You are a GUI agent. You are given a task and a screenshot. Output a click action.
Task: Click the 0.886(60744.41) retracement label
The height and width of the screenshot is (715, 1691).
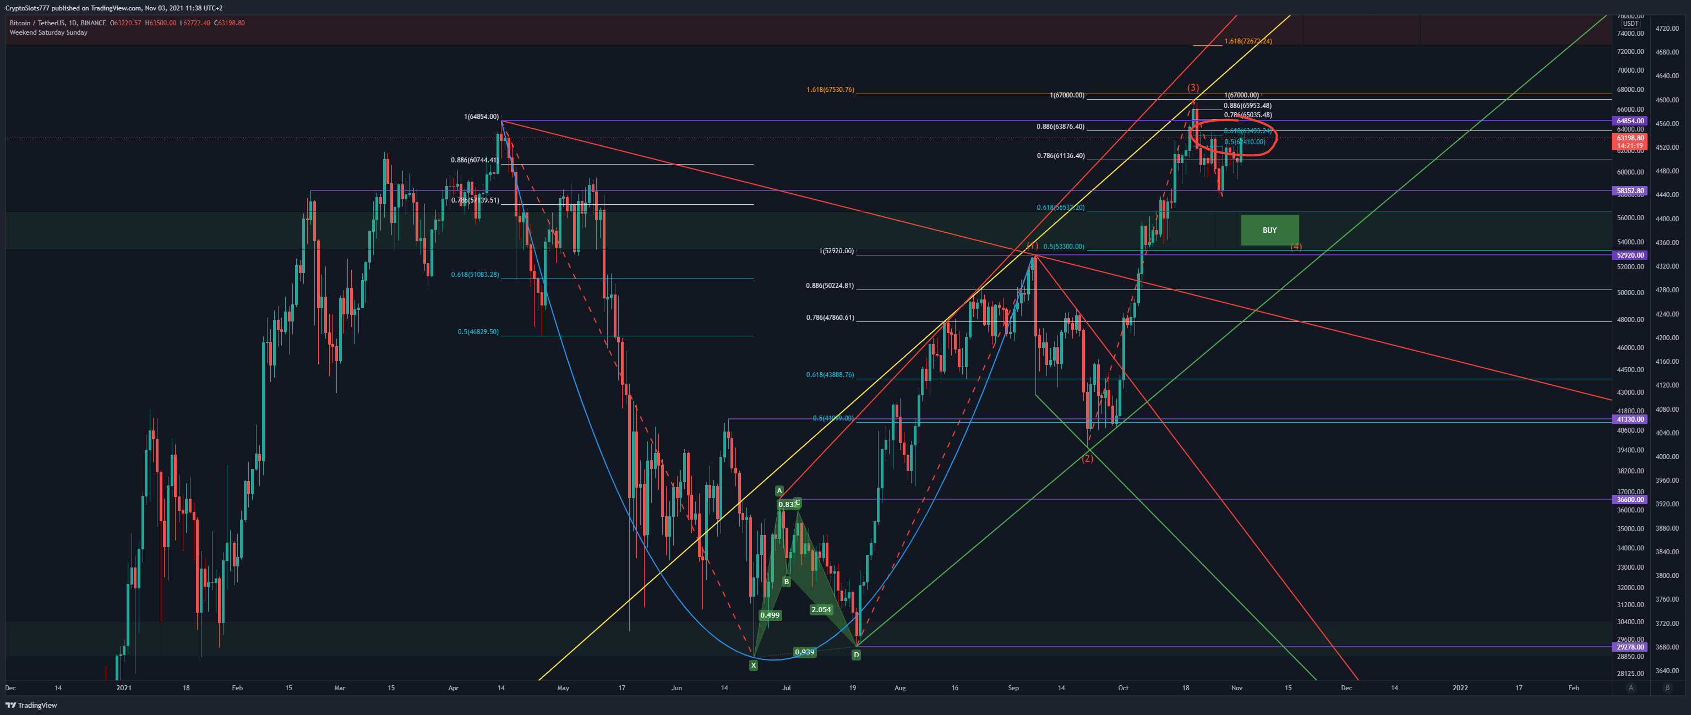[474, 160]
